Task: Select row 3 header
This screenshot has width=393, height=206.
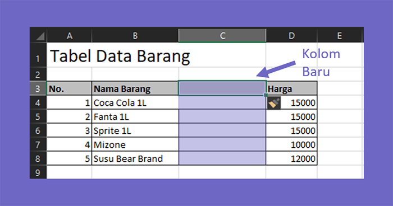Action: (38, 88)
